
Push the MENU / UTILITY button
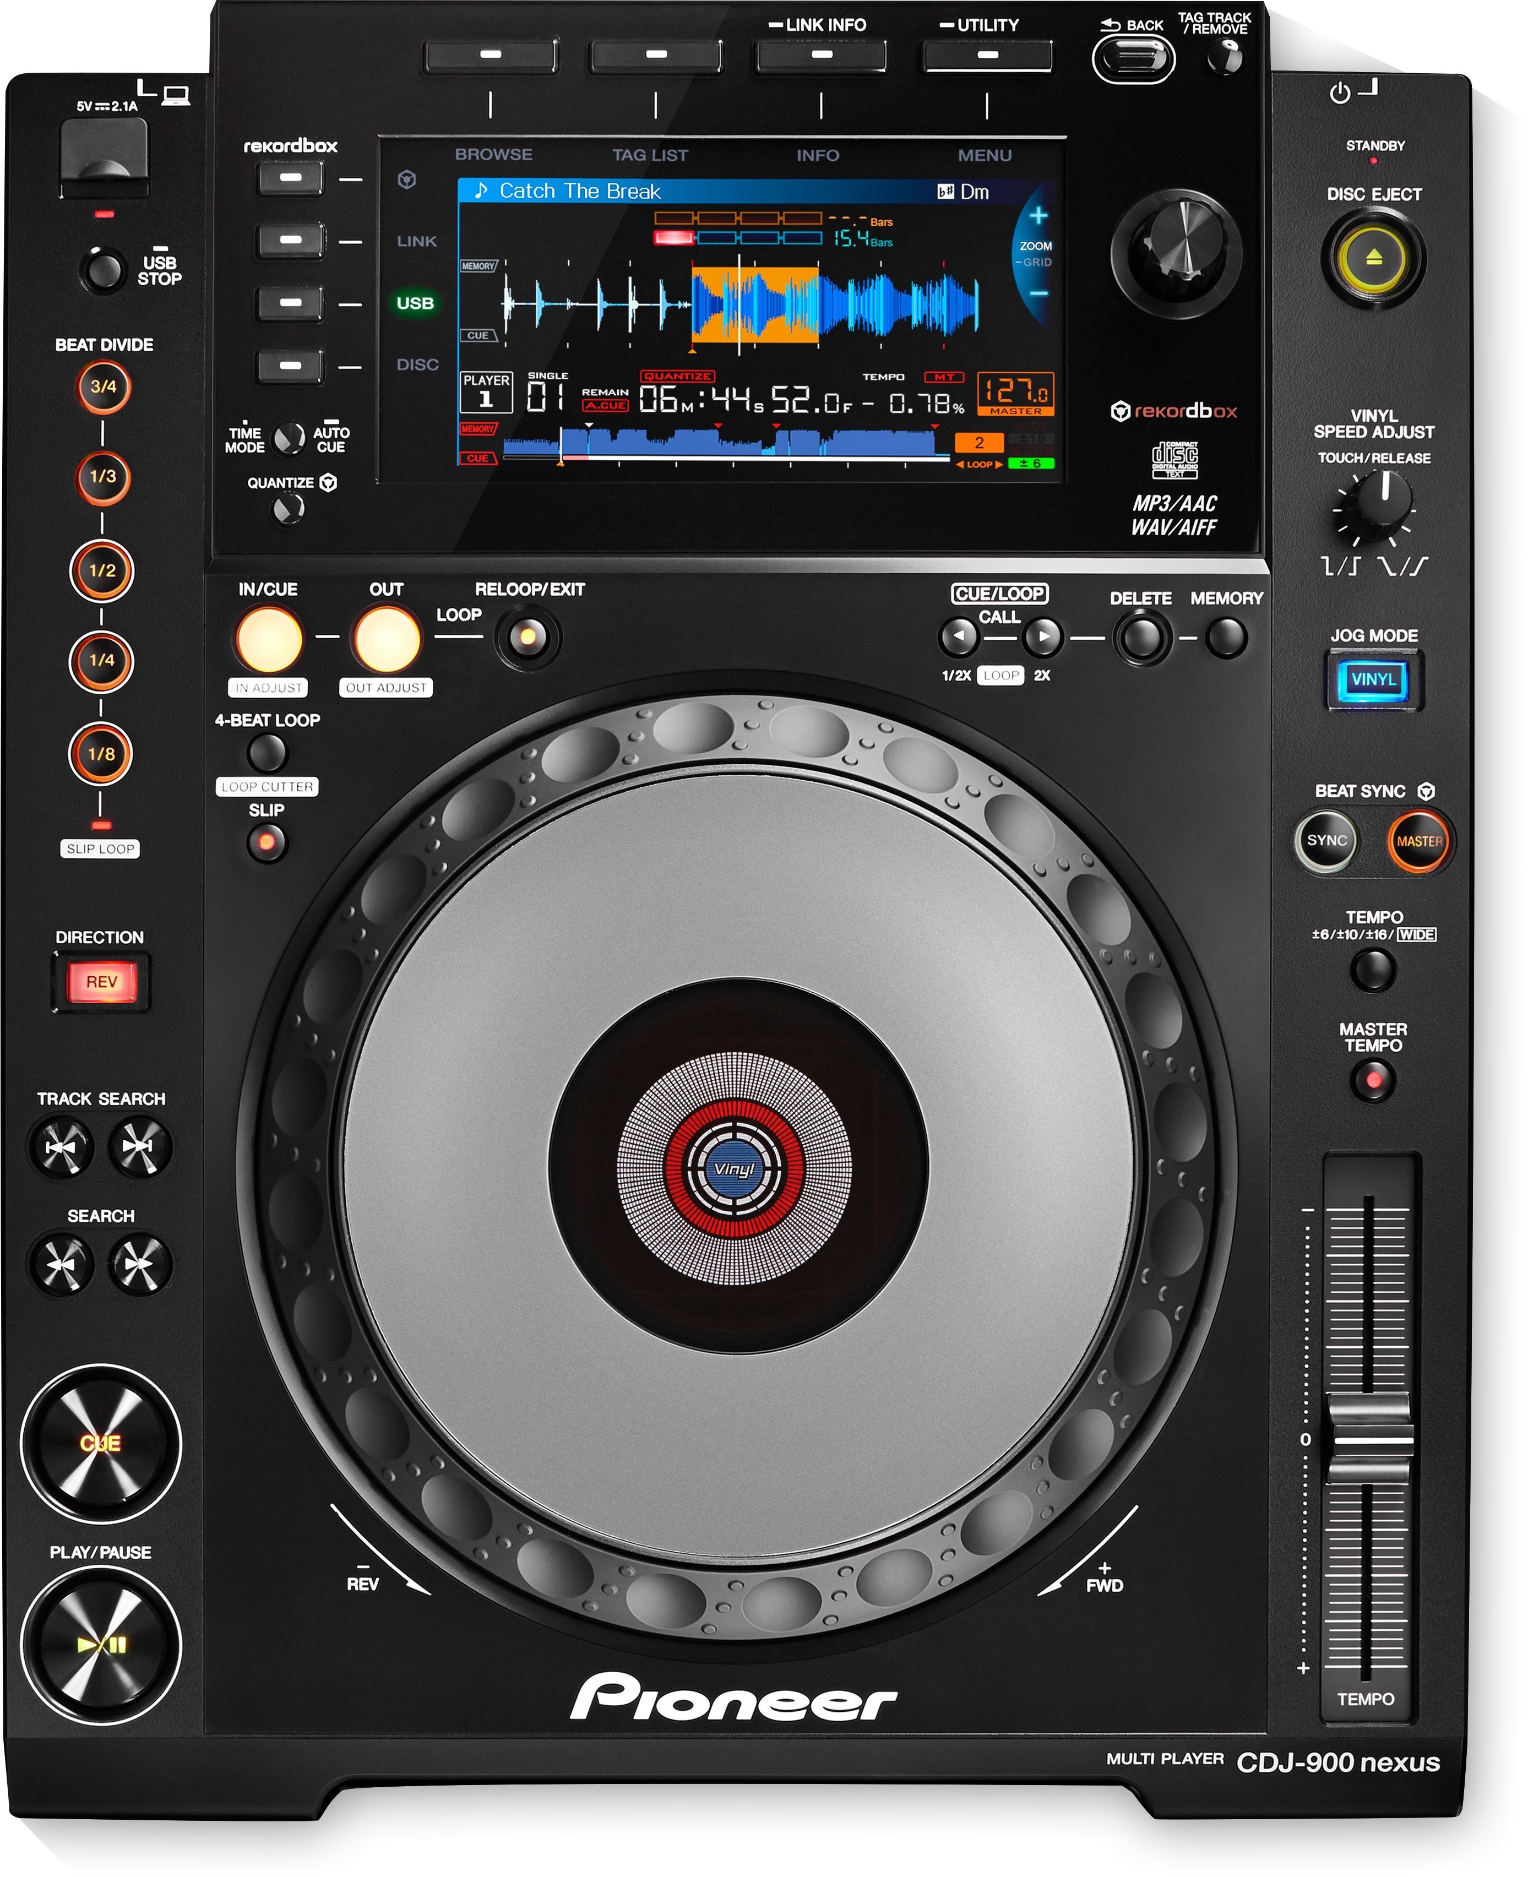tap(987, 56)
